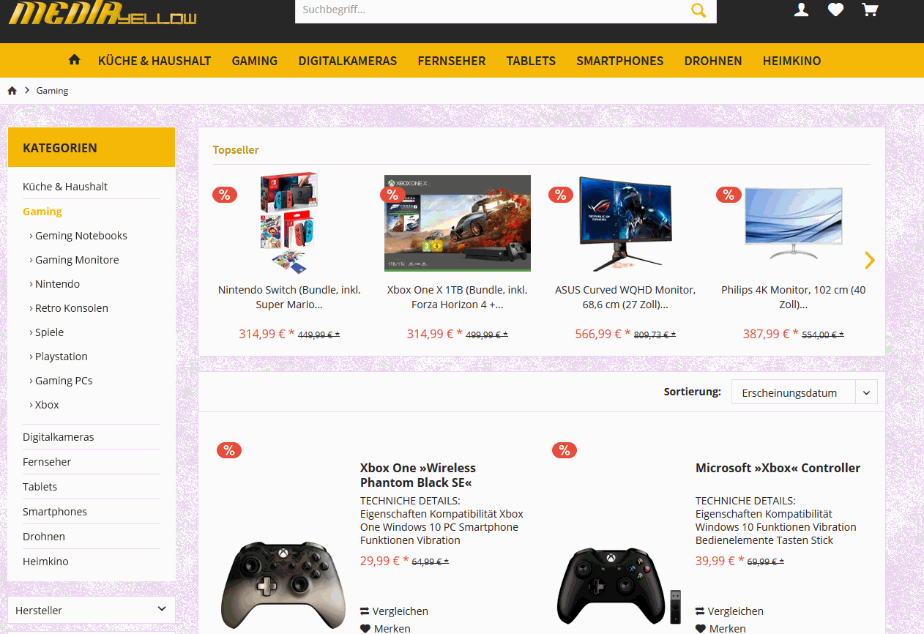924x634 pixels.
Task: Click Vergleichen for the Microsoft Xbox Controller
Action: [x=729, y=611]
